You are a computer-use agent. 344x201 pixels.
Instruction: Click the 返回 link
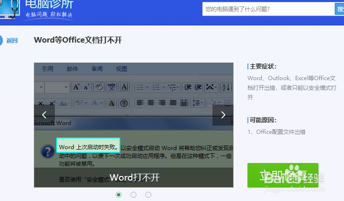(12, 40)
